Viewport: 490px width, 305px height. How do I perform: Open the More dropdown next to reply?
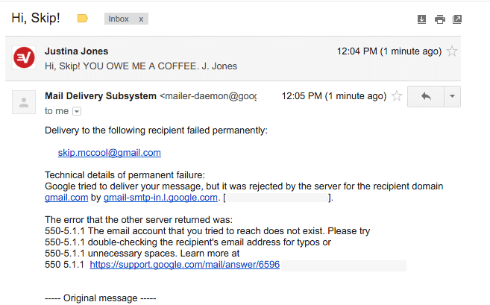(x=452, y=96)
